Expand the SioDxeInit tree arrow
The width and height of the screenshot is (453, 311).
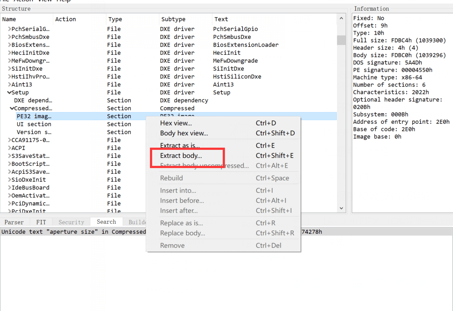pyautogui.click(x=9, y=180)
